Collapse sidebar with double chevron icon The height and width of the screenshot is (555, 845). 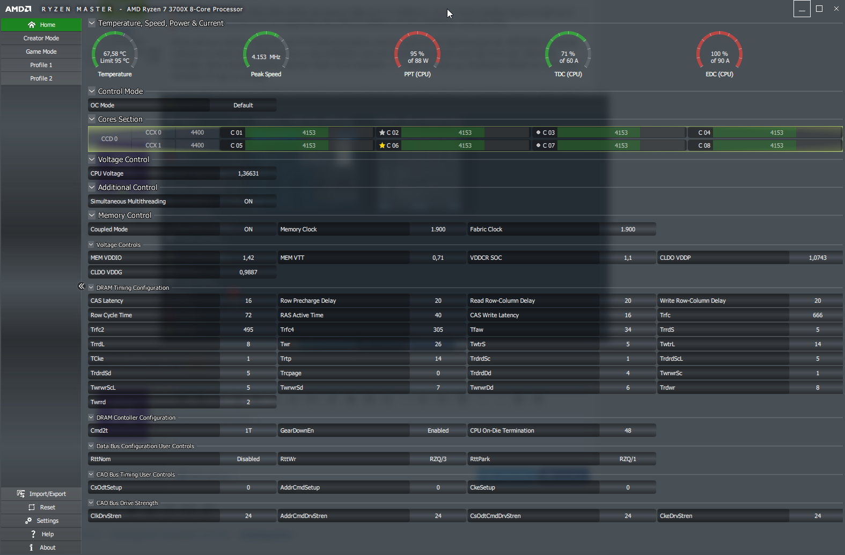tap(82, 286)
